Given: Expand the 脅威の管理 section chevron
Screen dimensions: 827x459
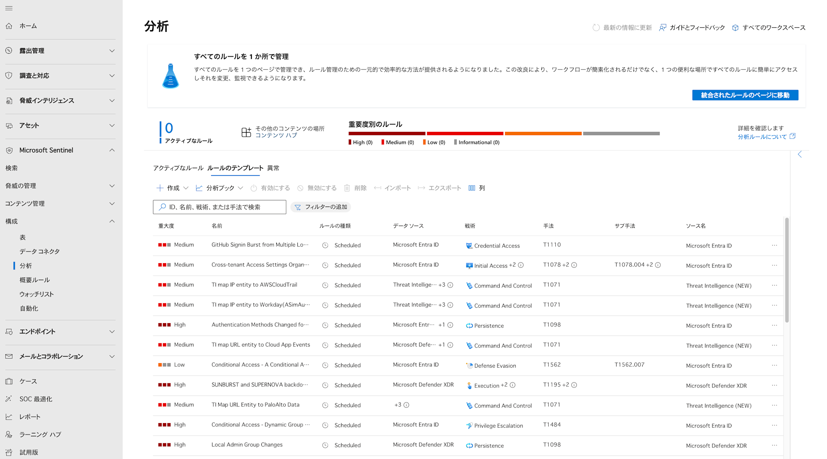Looking at the screenshot, I should [112, 186].
